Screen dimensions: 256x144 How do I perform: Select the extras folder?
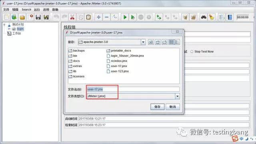tap(75, 66)
